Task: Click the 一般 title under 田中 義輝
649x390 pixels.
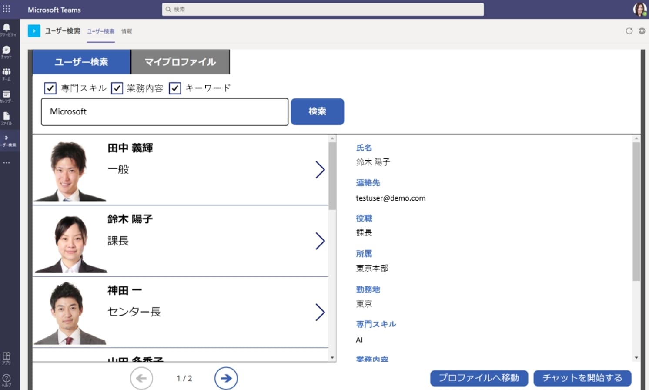Action: [118, 169]
